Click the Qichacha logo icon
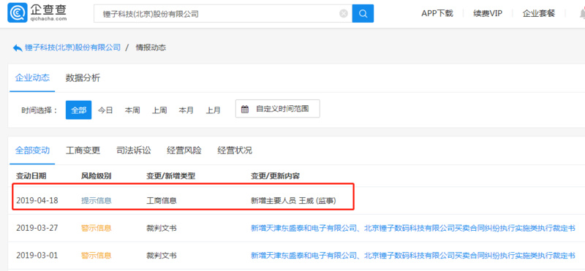585x271 pixels. (x=17, y=12)
